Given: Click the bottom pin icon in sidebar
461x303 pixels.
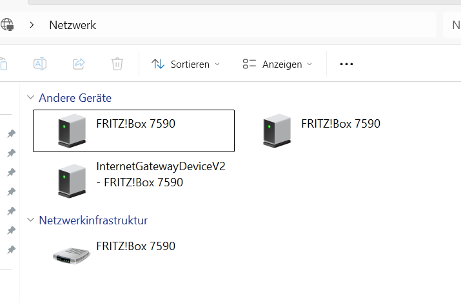Looking at the screenshot, I should tap(11, 249).
